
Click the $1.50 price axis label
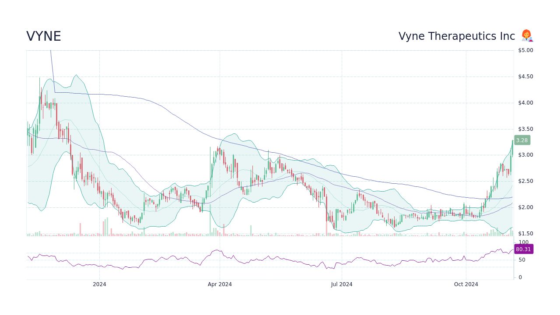pos(525,234)
